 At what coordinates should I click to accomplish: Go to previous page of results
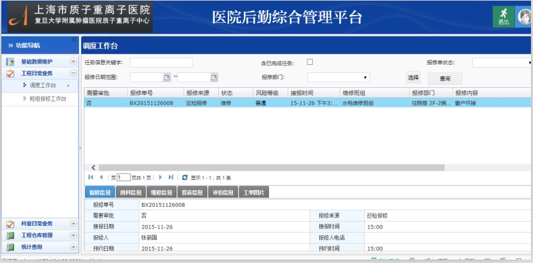[x=101, y=177]
